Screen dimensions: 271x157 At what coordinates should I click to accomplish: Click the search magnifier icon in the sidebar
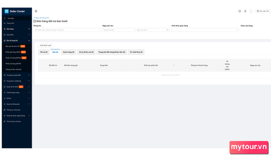click(x=5, y=18)
